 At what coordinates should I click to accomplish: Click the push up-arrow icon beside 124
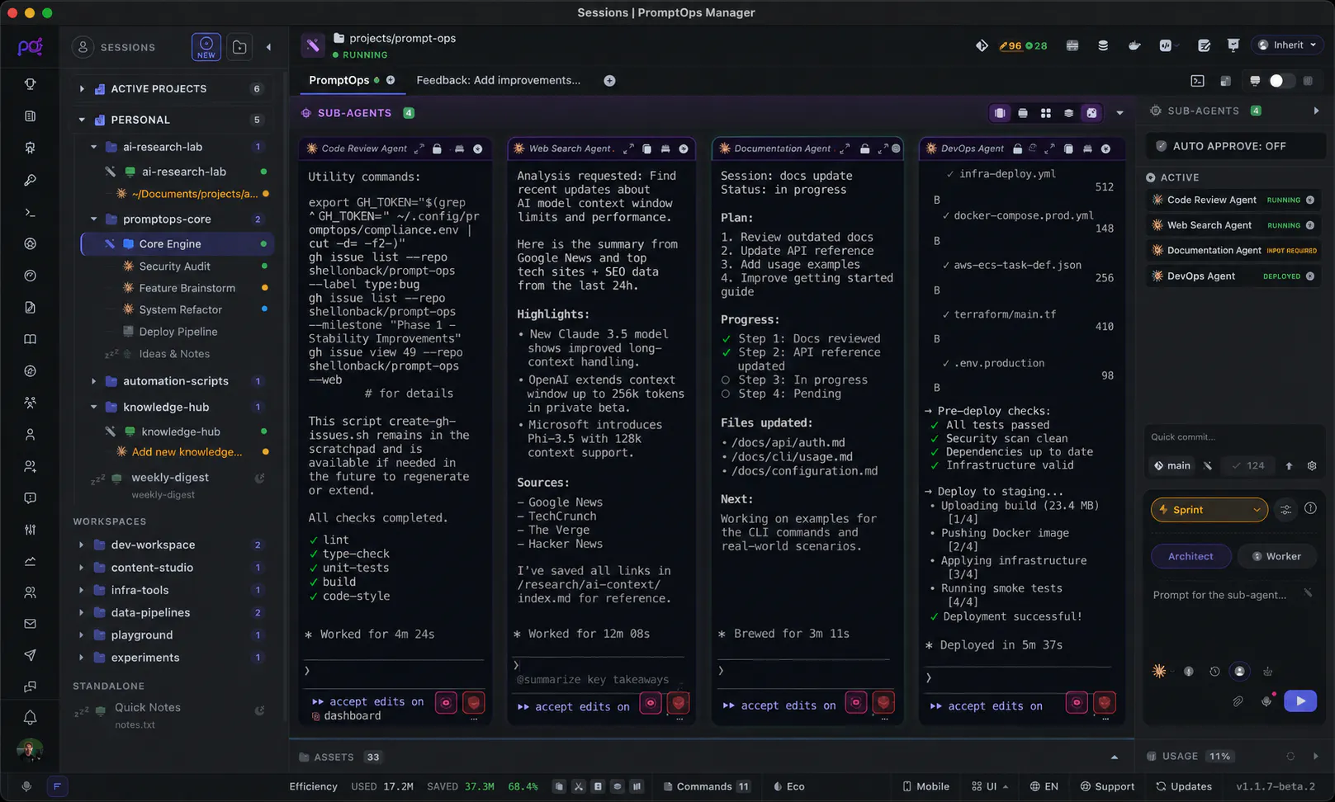(x=1289, y=465)
